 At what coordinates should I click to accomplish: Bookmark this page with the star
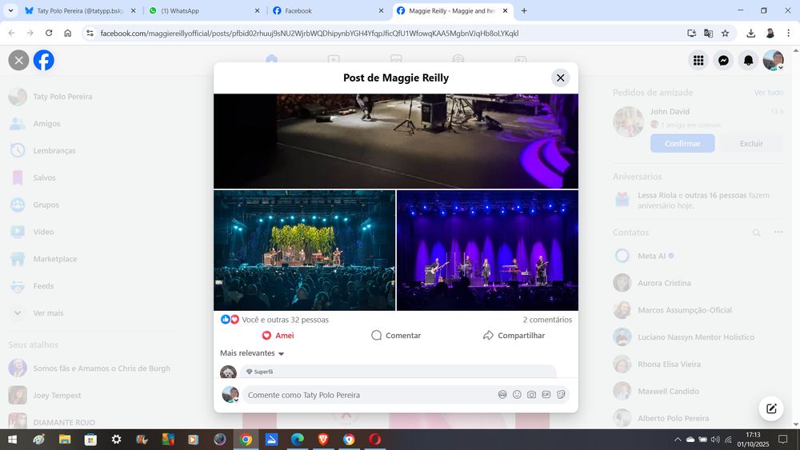click(725, 33)
